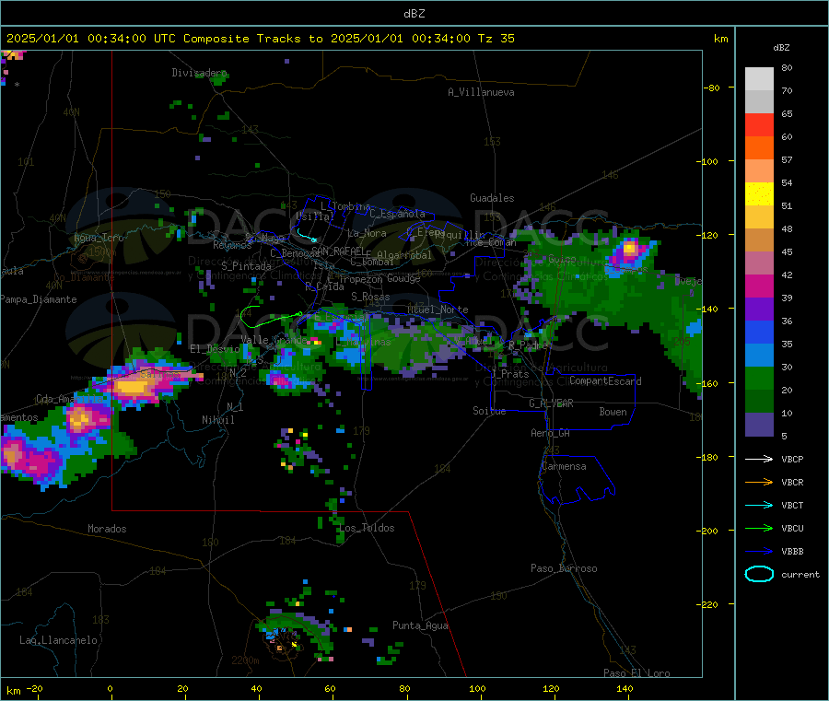Click the cyan 'current' ellipse icon in legend
This screenshot has height=701, width=829.
pyautogui.click(x=759, y=574)
